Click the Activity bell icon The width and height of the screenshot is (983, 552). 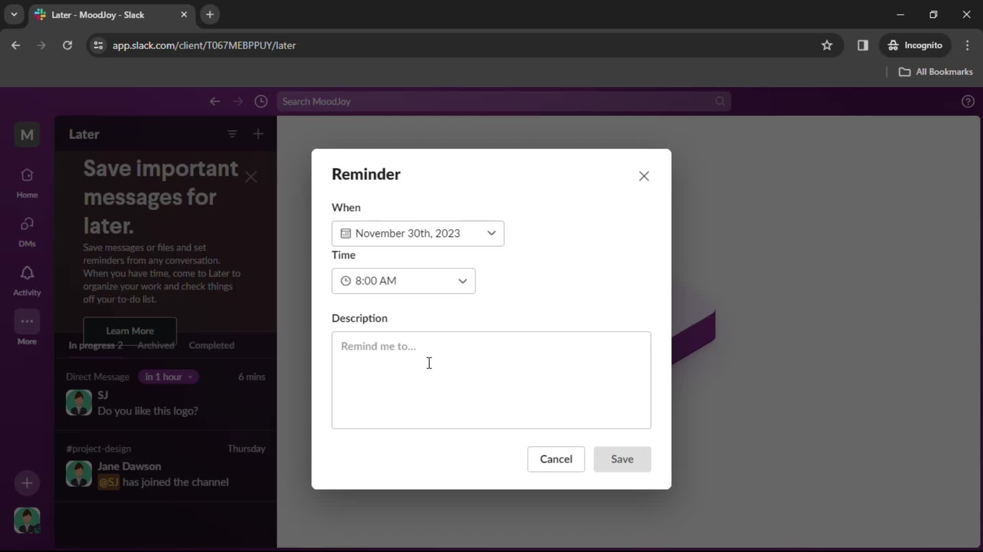(26, 272)
